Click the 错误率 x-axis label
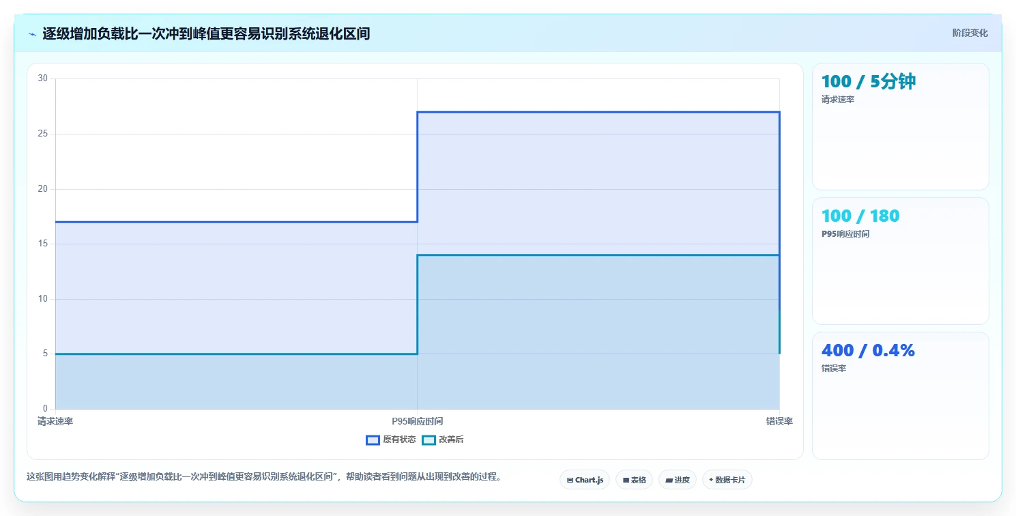The width and height of the screenshot is (1016, 516). pyautogui.click(x=779, y=422)
